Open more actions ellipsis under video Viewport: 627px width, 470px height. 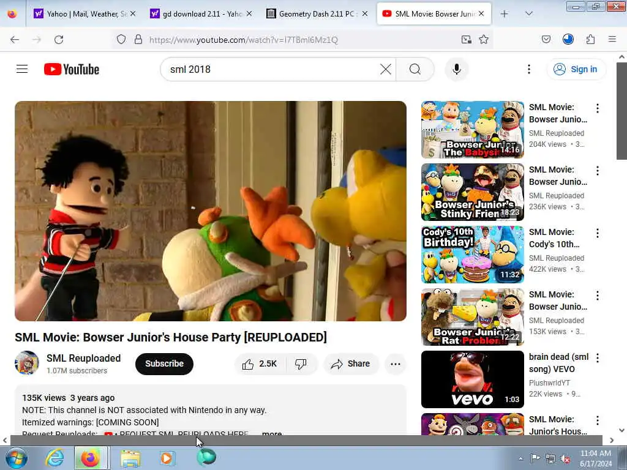pyautogui.click(x=396, y=364)
